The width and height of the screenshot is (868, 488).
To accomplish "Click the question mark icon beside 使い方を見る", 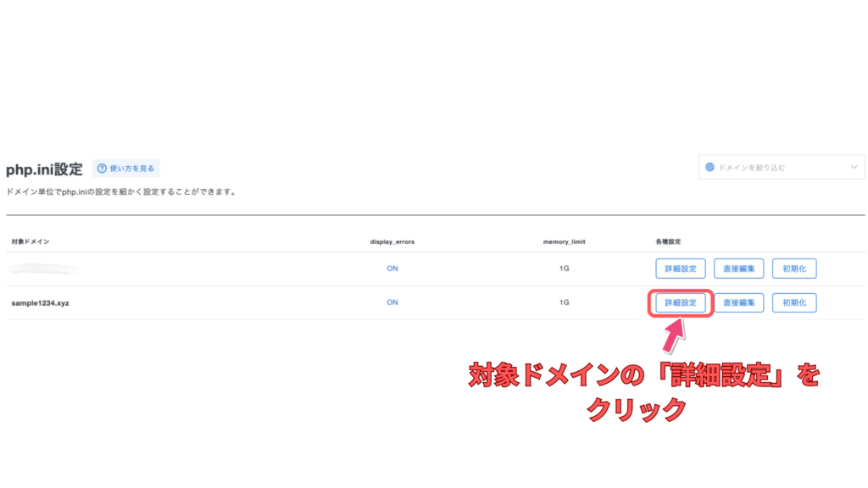I will pos(102,169).
